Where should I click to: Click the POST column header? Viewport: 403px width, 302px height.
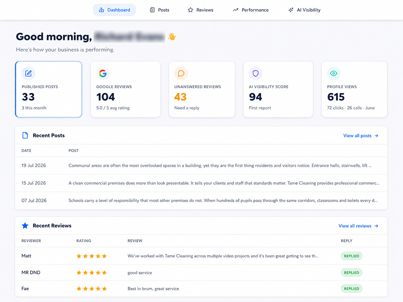pos(74,151)
